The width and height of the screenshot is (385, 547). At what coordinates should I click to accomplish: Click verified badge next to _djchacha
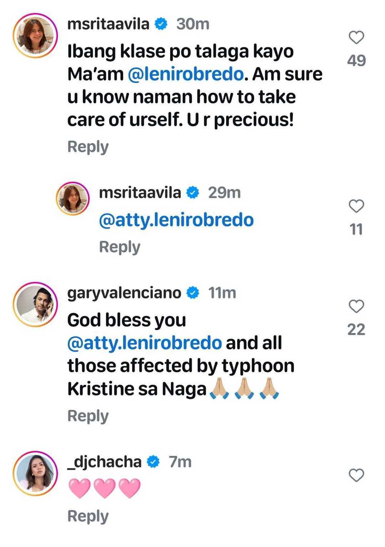(x=154, y=462)
